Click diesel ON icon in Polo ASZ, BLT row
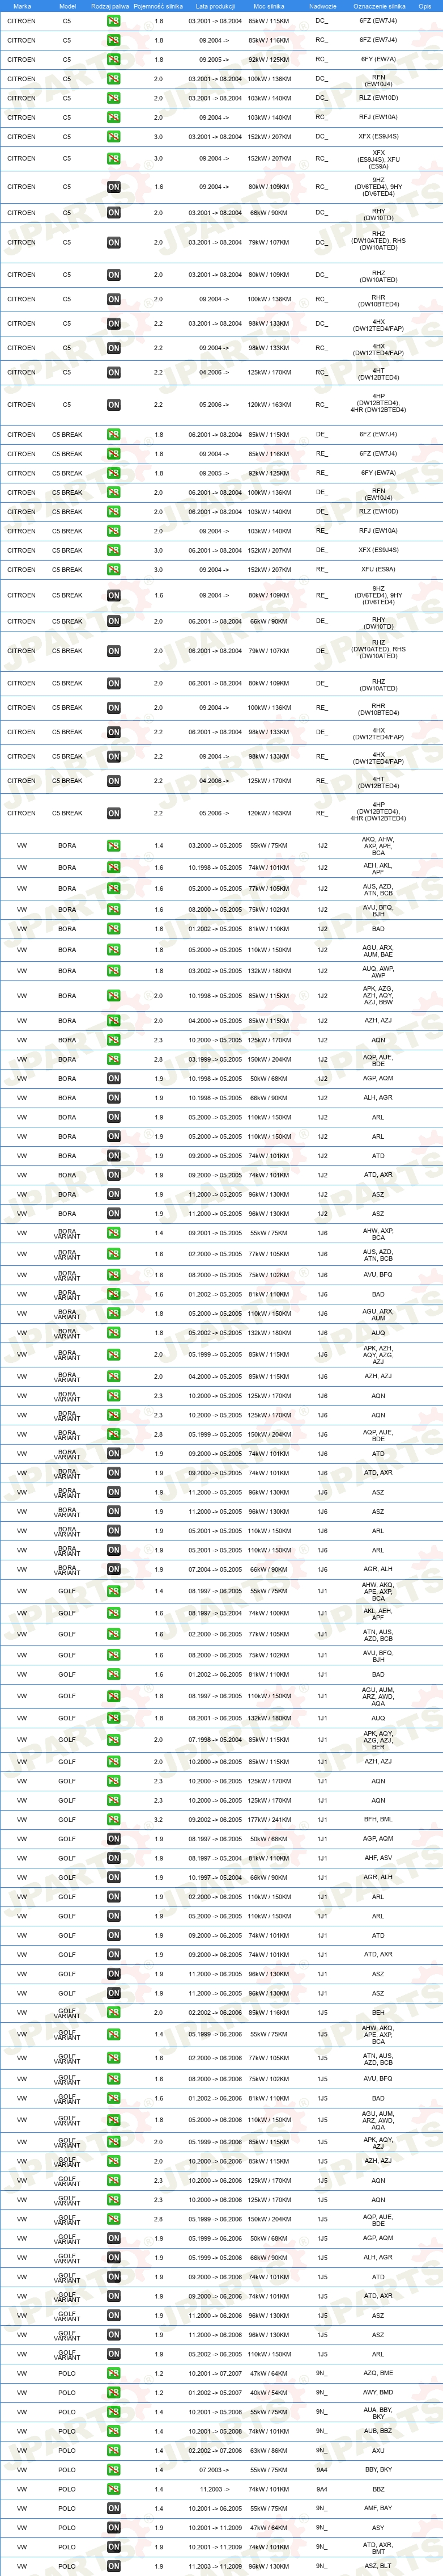This screenshot has width=443, height=2576. pyautogui.click(x=114, y=2567)
